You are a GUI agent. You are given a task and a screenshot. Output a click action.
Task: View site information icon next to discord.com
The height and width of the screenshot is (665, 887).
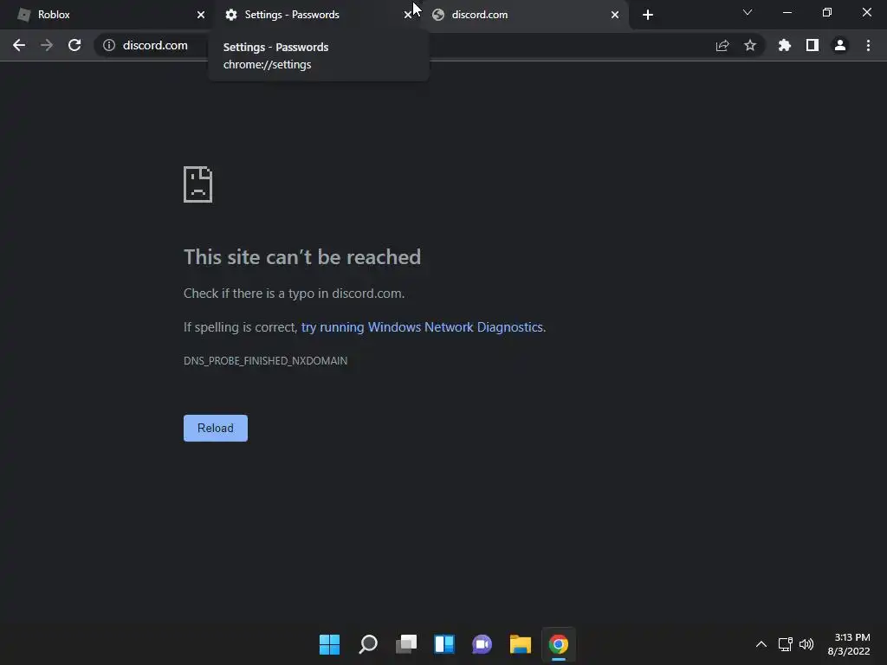[x=109, y=45]
